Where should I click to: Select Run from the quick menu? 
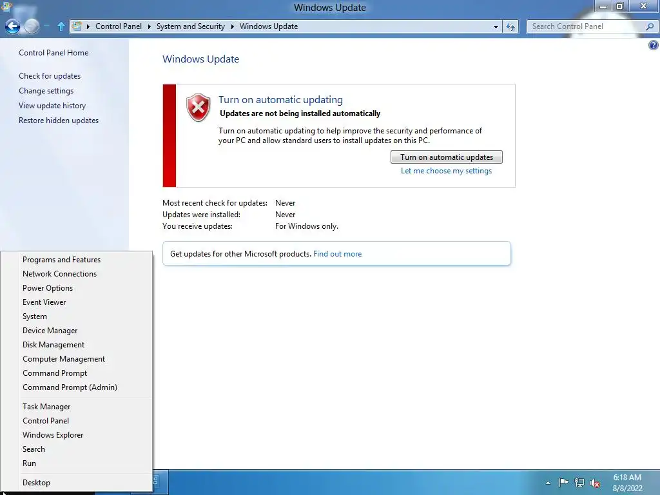click(x=29, y=463)
